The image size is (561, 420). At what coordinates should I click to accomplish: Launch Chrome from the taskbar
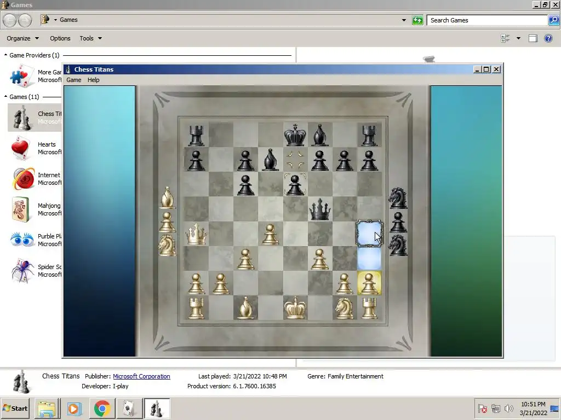pyautogui.click(x=102, y=409)
